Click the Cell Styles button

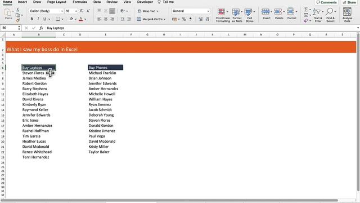pyautogui.click(x=249, y=15)
